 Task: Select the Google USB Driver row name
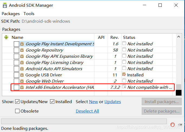(x=44, y=75)
